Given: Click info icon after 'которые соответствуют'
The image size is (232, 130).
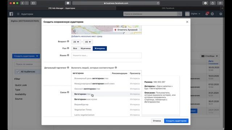Looking at the screenshot, I should 116,68.
